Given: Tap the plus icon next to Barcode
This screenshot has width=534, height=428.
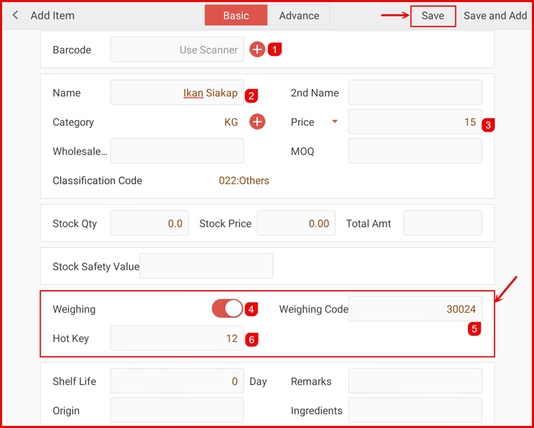Looking at the screenshot, I should pyautogui.click(x=257, y=49).
